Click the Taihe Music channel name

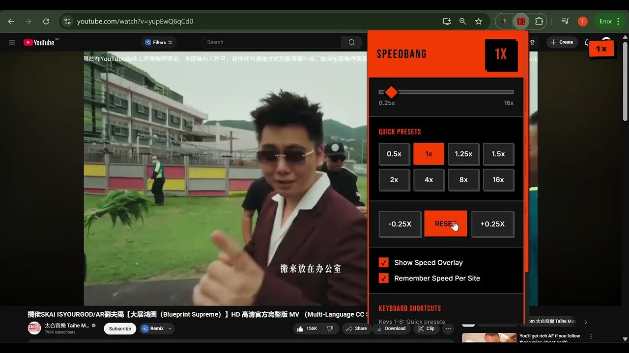click(67, 326)
